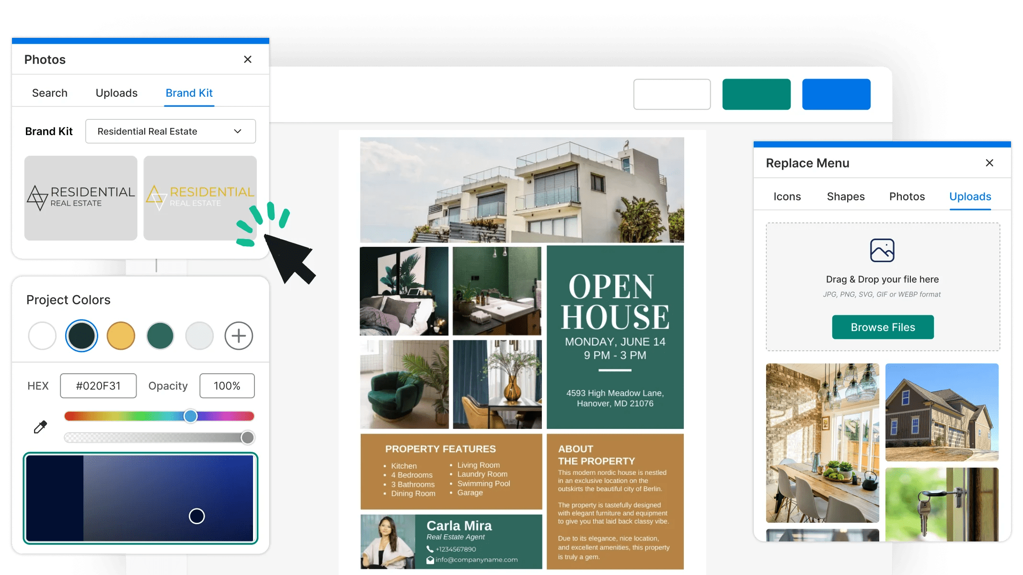Pick the green project color swatch
Image resolution: width=1023 pixels, height=575 pixels.
tap(160, 336)
